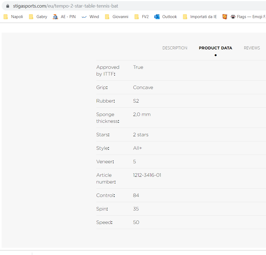Expand the Importati da IE folder
Image resolution: width=266 pixels, height=255 pixels.
tap(200, 17)
